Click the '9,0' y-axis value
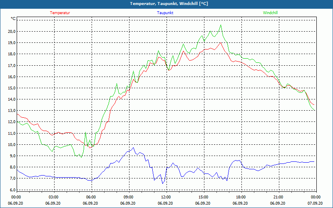 coord(13,156)
